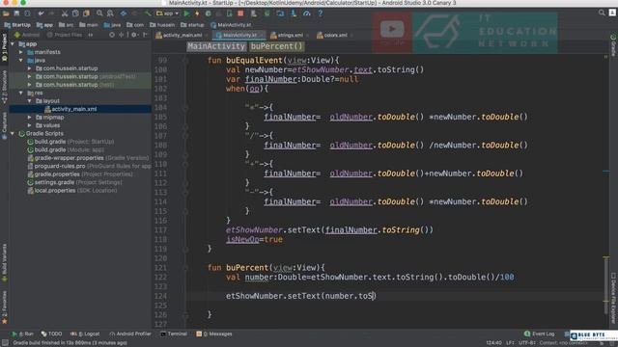
Task: Open the Messages tool window
Action: pos(214,334)
